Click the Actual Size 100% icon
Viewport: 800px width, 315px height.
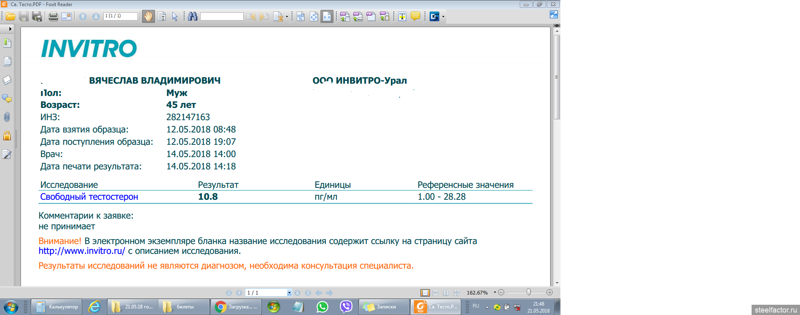click(x=301, y=16)
